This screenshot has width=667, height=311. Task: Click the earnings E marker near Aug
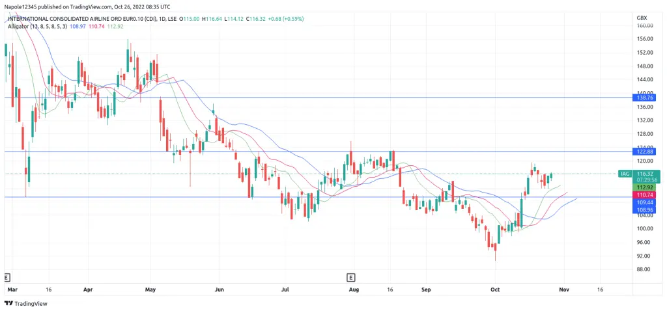[x=350, y=278]
